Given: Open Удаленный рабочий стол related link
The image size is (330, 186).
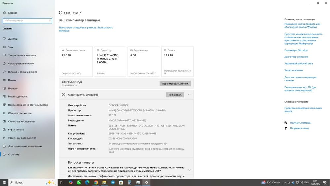Looking at the screenshot, I should 298,63.
